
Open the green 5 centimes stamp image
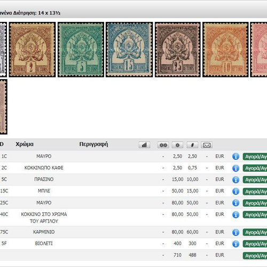point(81,50)
